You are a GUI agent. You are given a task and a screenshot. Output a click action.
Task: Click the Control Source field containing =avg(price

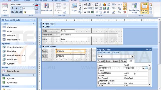[x=133, y=68]
